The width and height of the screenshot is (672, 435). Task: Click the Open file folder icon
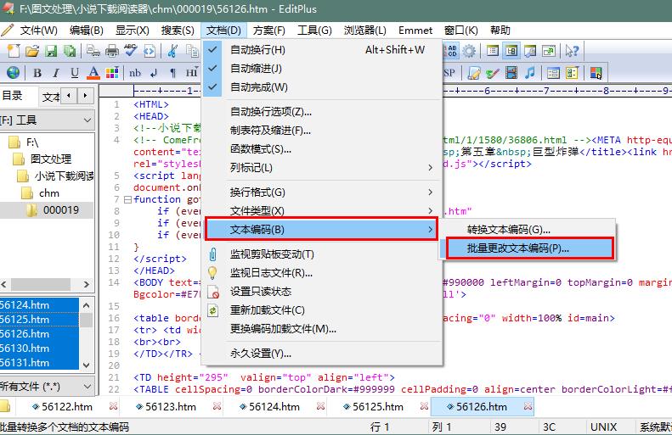click(32, 51)
